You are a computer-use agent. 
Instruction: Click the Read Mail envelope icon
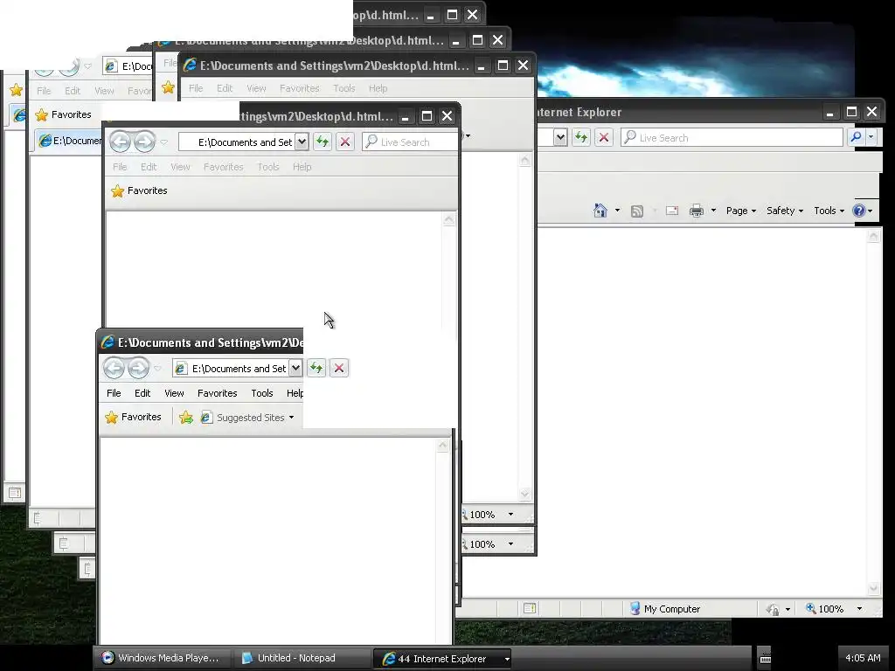point(672,211)
